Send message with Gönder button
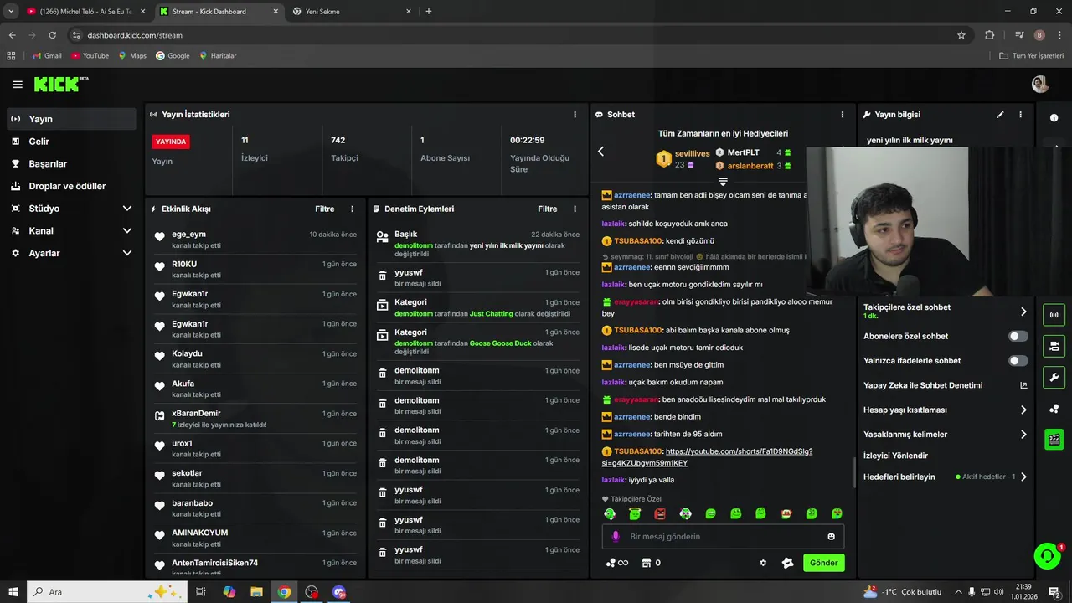The image size is (1072, 603). (x=823, y=563)
